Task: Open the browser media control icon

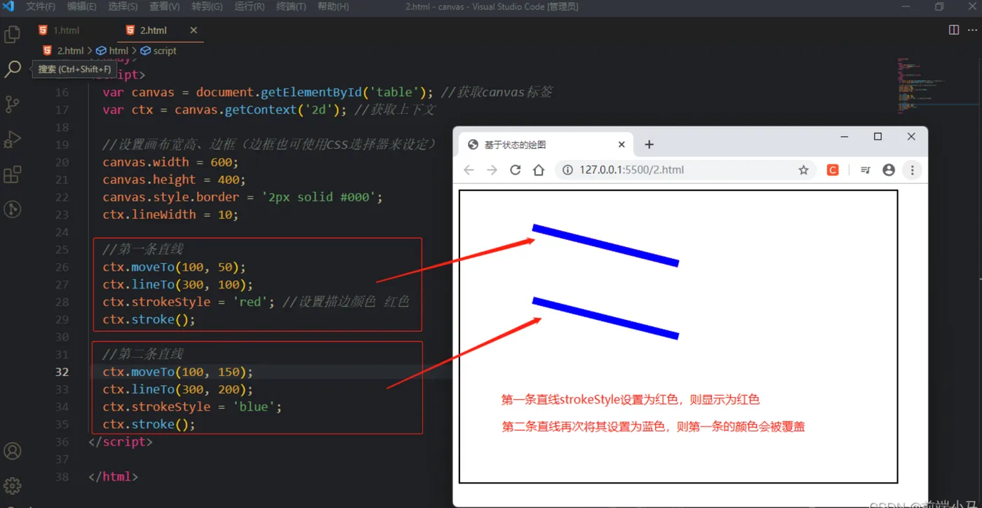Action: click(866, 170)
